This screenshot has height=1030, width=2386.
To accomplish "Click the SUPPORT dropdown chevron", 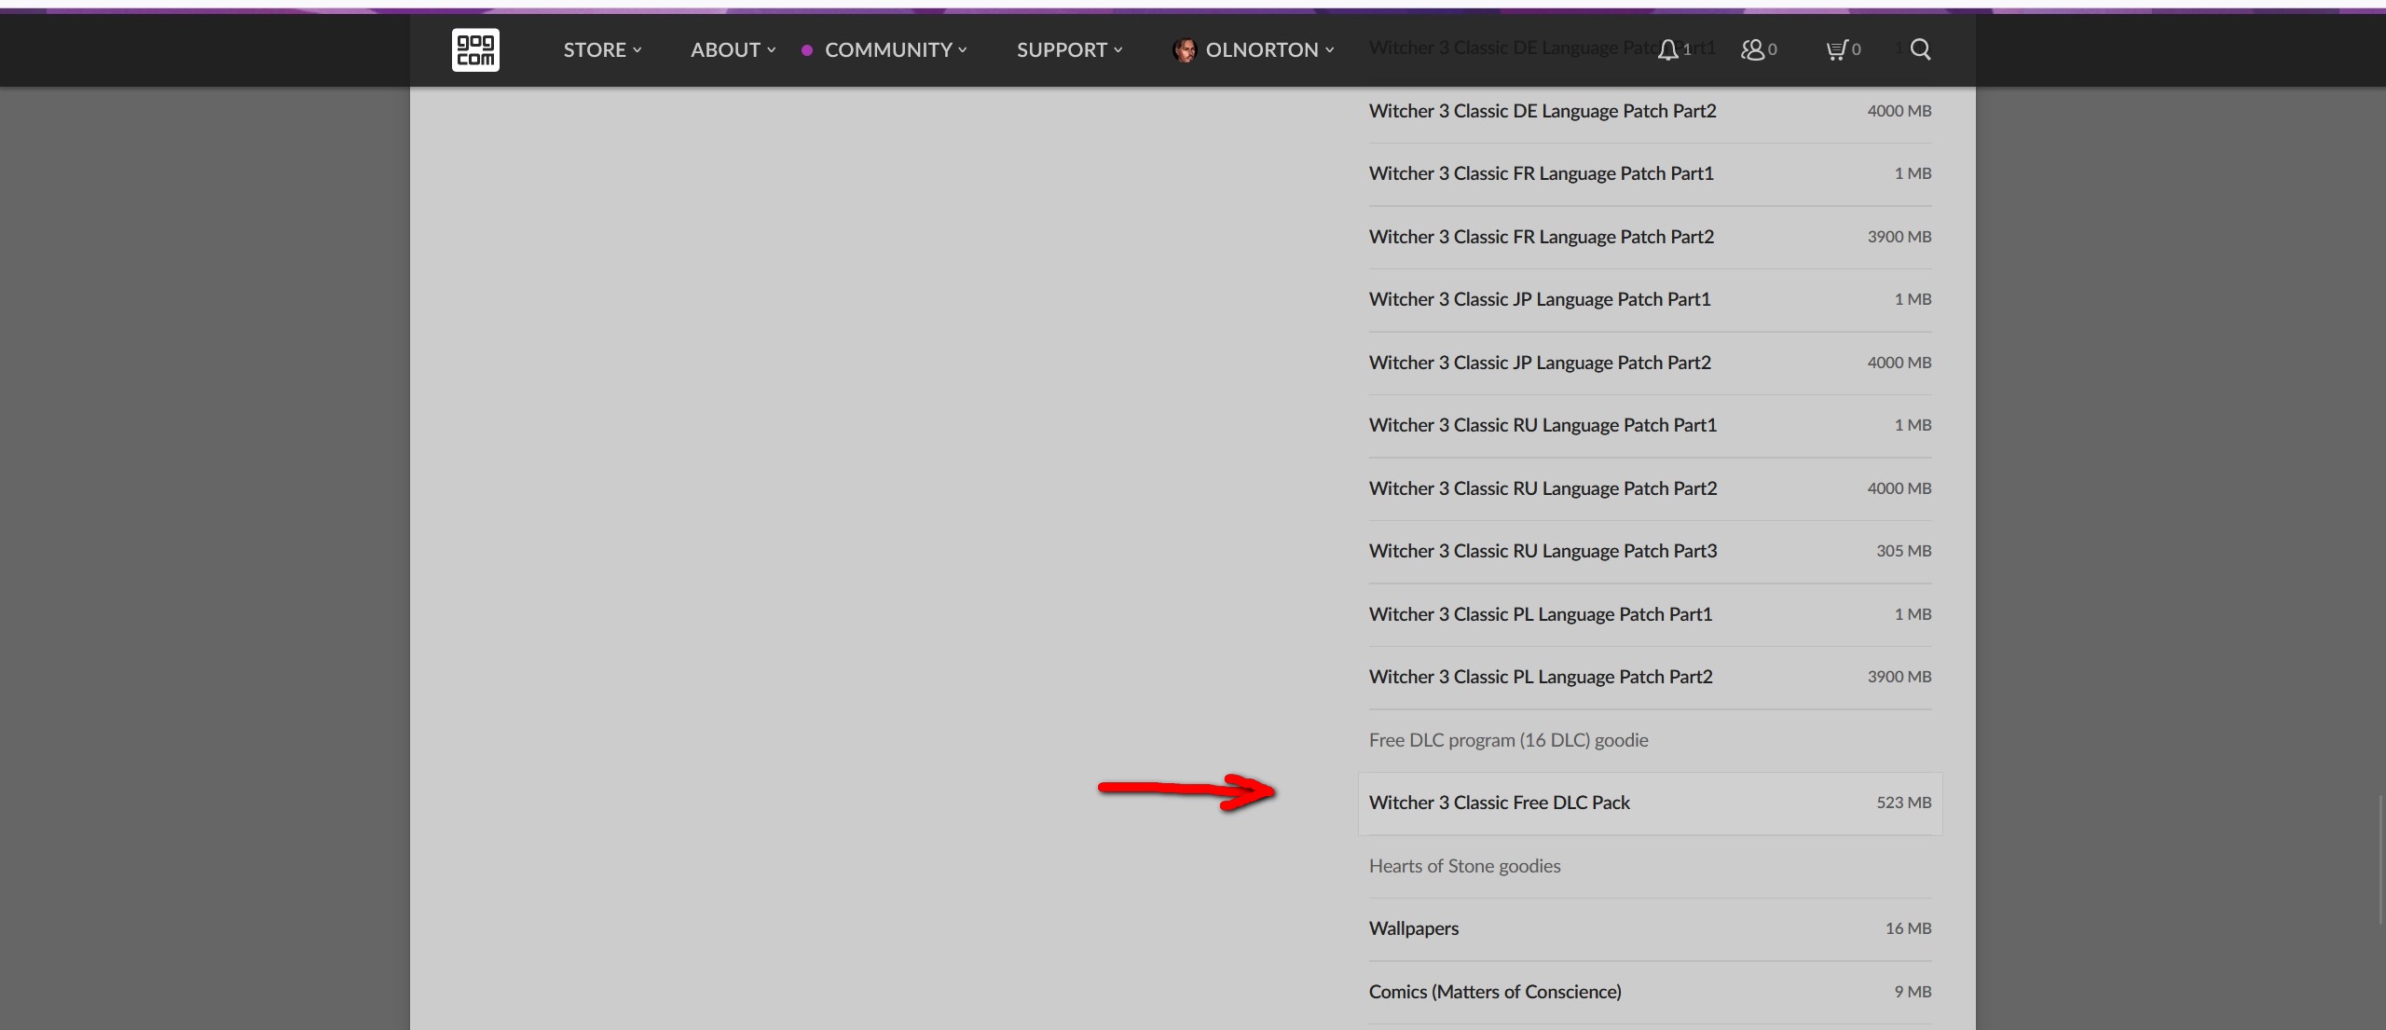I will (x=1118, y=50).
